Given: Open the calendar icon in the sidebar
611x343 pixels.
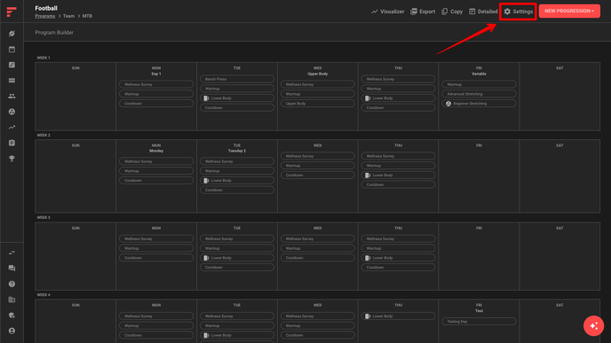Looking at the screenshot, I should pos(12,49).
